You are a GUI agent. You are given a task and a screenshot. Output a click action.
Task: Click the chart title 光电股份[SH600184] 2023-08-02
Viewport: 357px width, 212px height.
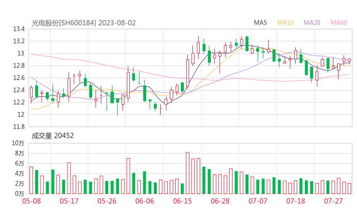point(83,23)
